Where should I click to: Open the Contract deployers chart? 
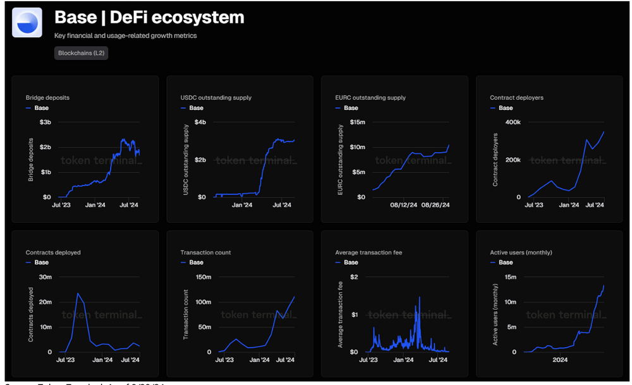click(549, 149)
